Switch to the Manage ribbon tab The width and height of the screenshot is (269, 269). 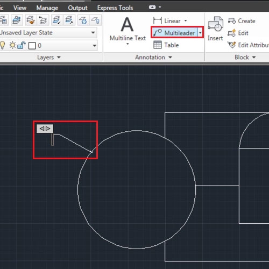click(47, 8)
